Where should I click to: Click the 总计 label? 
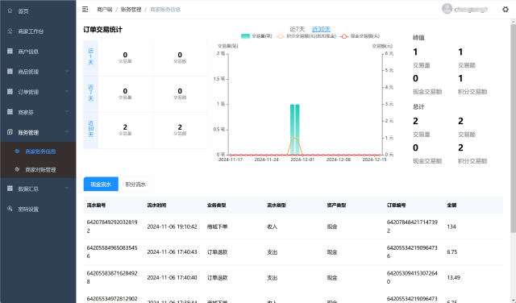(x=418, y=106)
